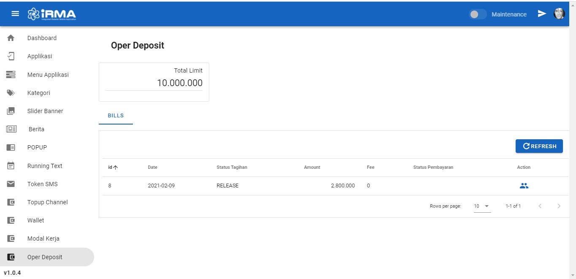The width and height of the screenshot is (576, 279).
Task: Click the Running Text calendar icon
Action: [11, 166]
